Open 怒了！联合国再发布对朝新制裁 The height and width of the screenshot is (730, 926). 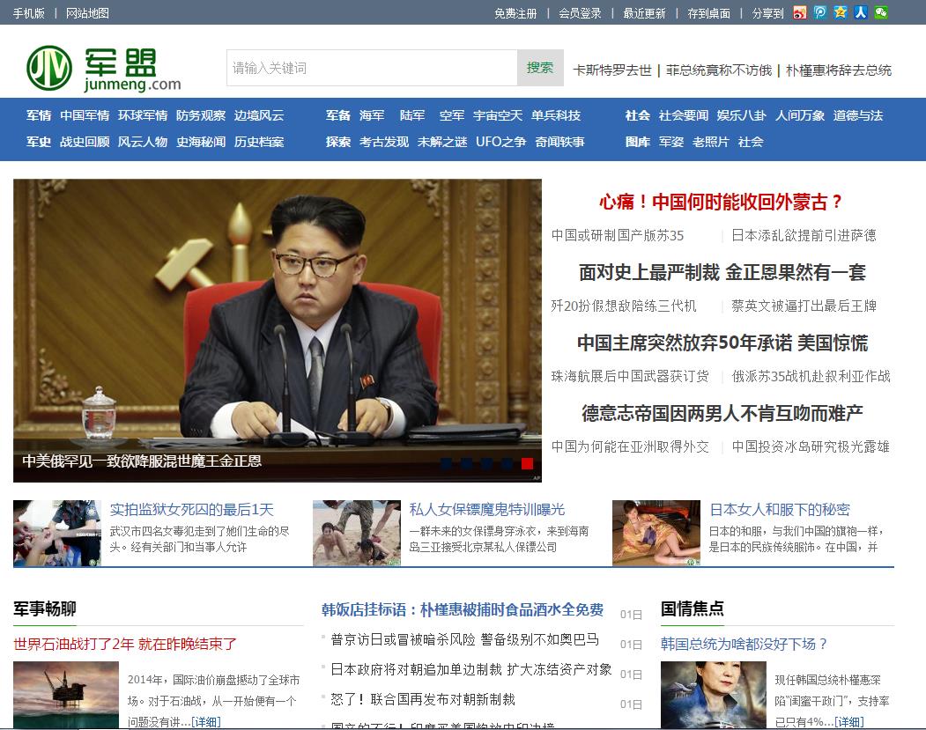point(423,699)
